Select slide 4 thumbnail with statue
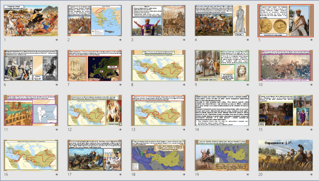This screenshot has height=181, width=319. (222, 21)
